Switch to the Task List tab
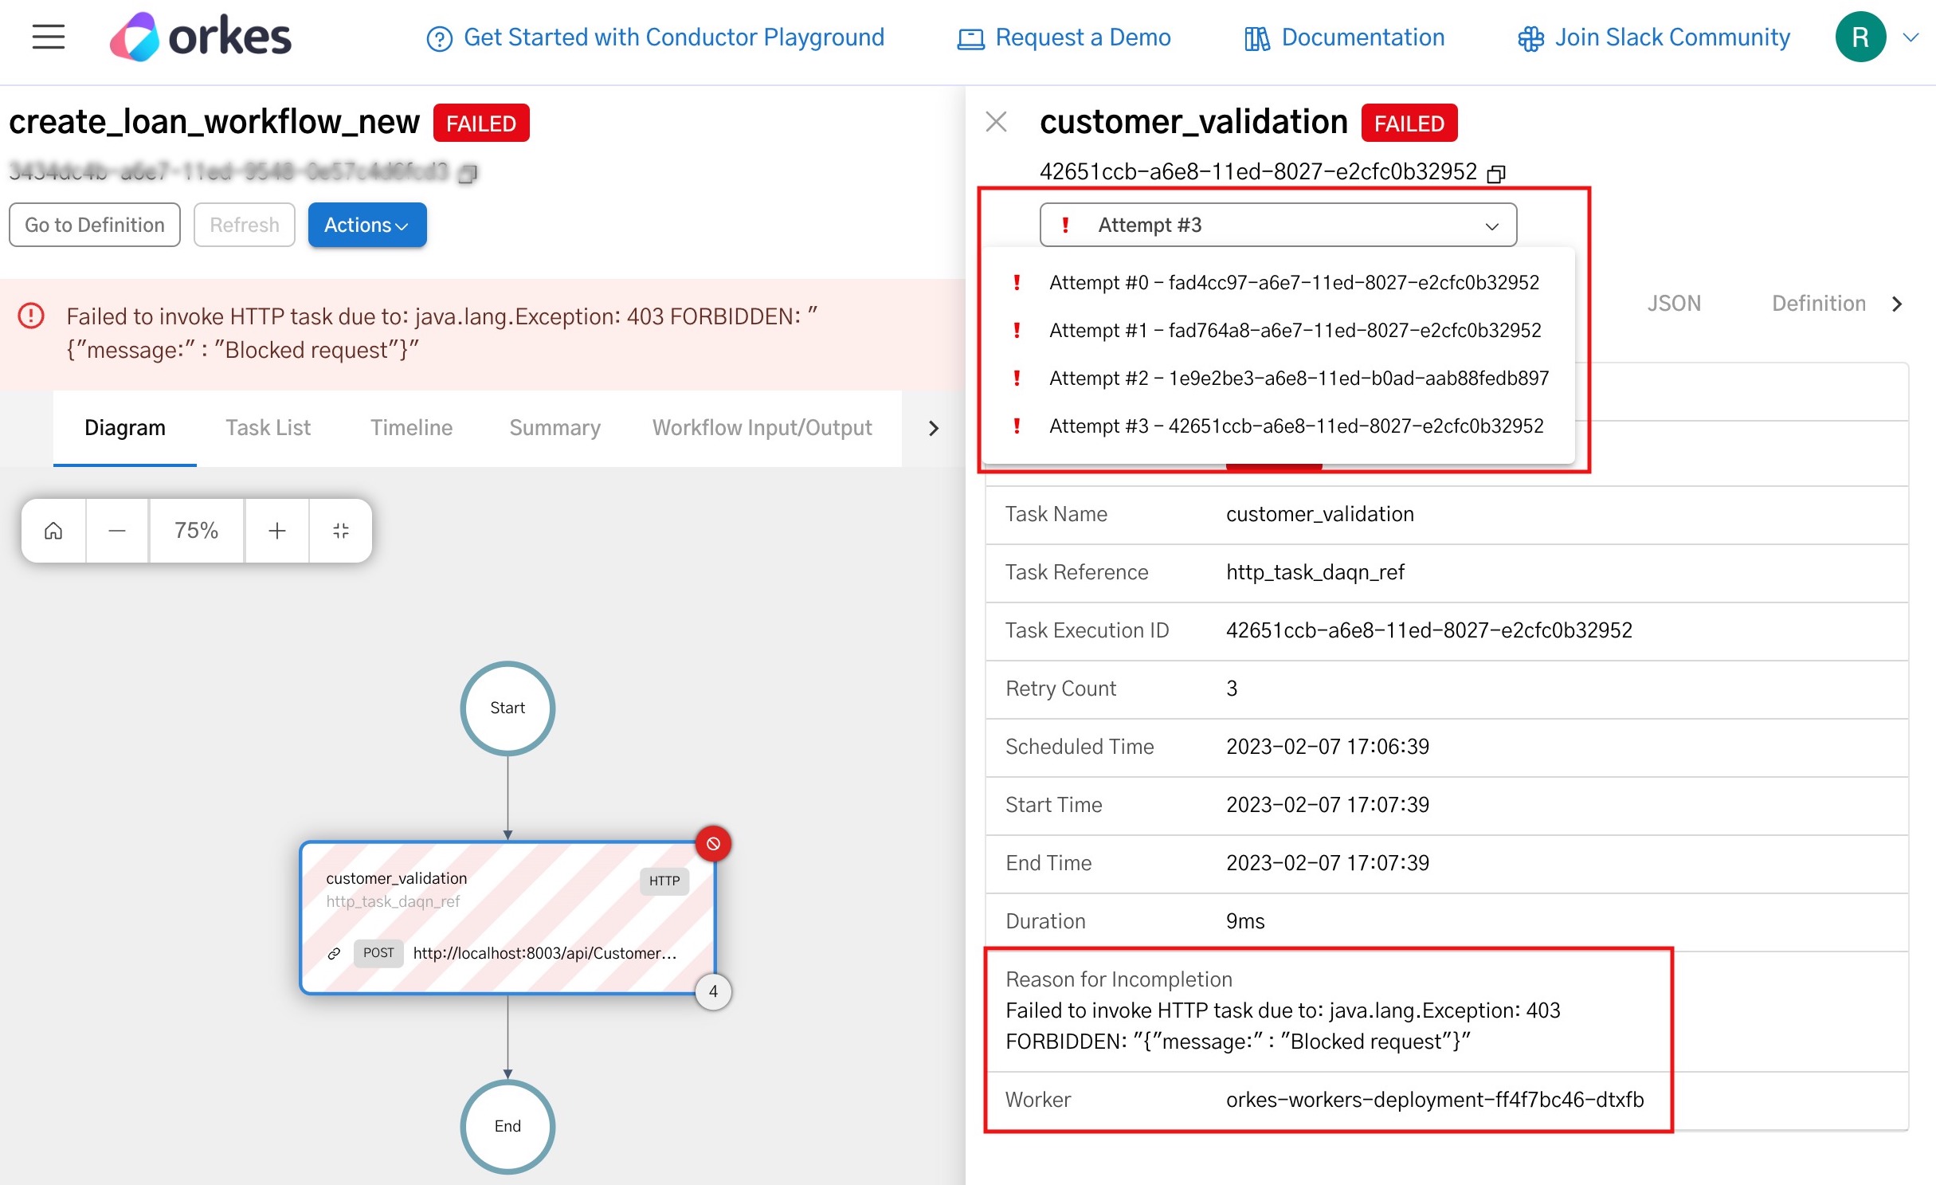Screen dimensions: 1936x1185 pos(268,428)
